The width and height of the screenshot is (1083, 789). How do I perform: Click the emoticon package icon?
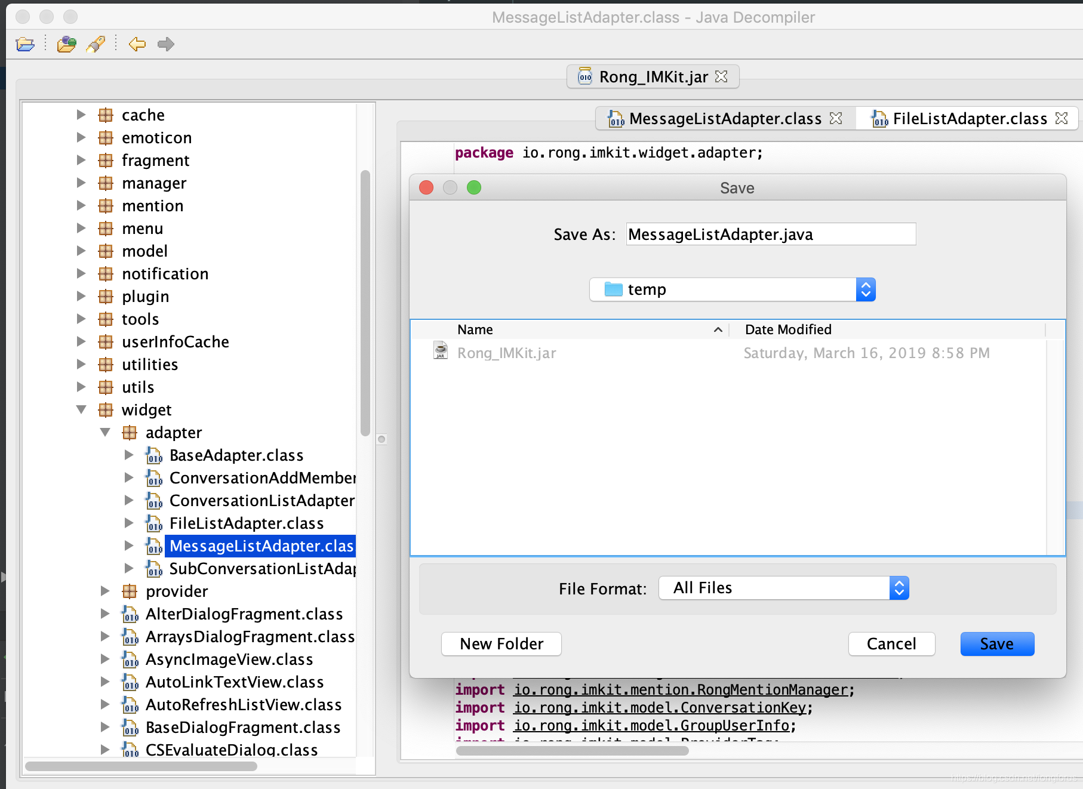[x=106, y=137]
